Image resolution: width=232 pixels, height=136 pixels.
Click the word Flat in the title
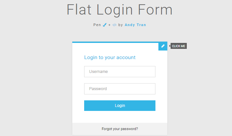79,10
